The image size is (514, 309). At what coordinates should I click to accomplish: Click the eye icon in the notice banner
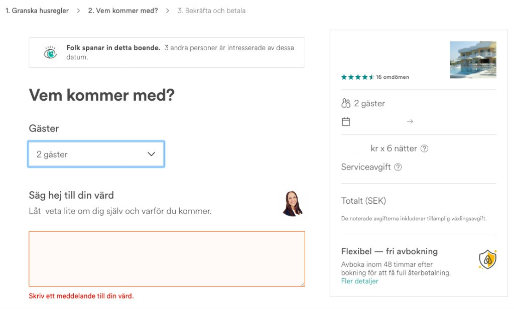coord(50,53)
